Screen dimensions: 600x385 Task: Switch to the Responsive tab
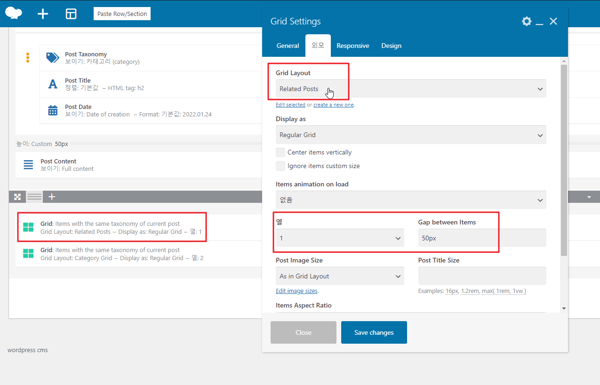coord(352,46)
